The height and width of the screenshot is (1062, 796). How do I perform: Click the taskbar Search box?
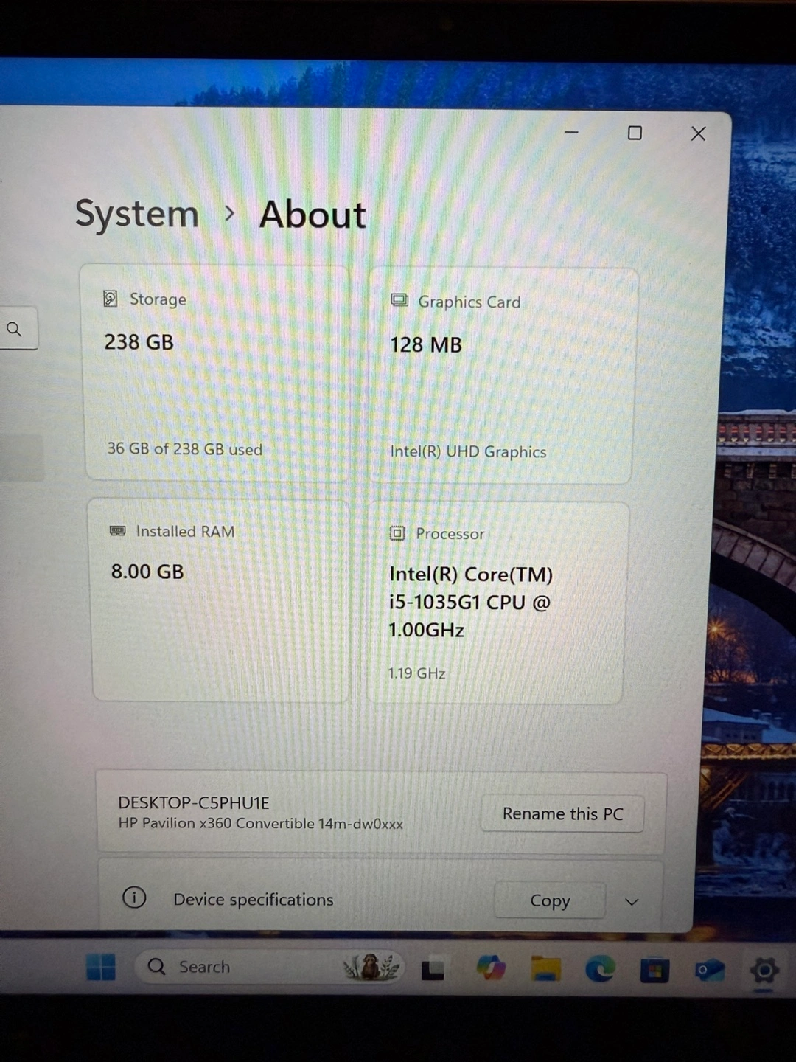pyautogui.click(x=269, y=966)
